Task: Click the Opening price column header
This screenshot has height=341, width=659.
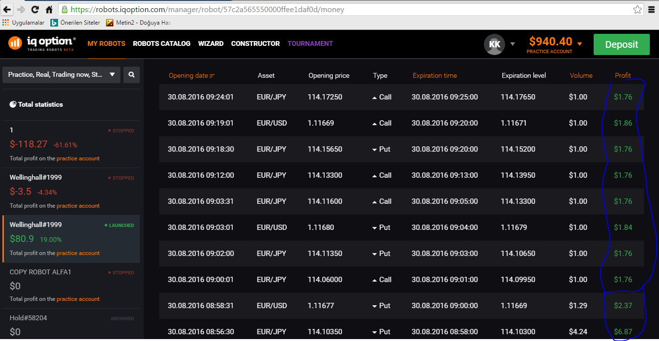Action: [x=329, y=75]
